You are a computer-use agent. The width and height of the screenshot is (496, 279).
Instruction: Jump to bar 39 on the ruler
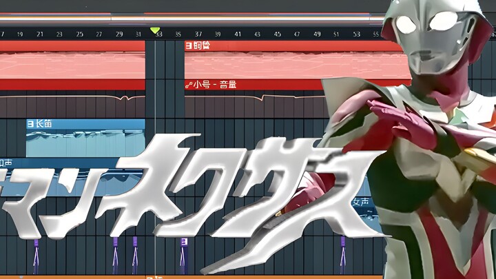pos(218,34)
